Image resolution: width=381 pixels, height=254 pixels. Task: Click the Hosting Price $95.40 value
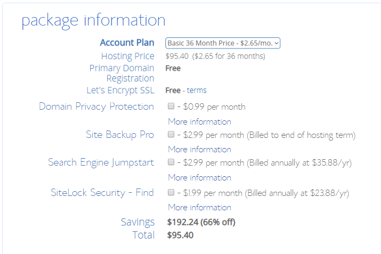[177, 56]
